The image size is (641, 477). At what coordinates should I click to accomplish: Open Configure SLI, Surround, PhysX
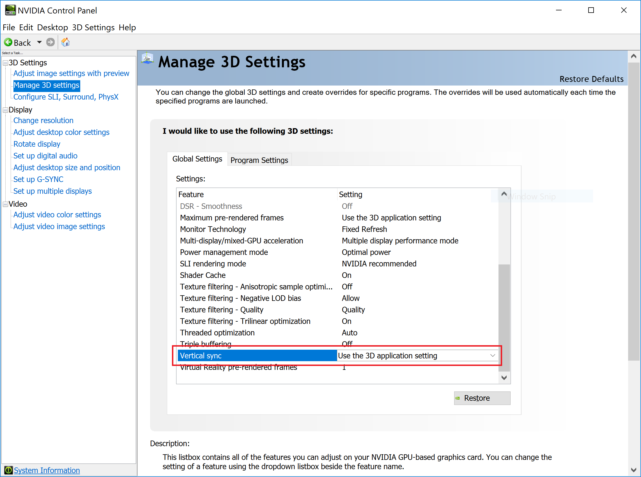click(x=66, y=97)
